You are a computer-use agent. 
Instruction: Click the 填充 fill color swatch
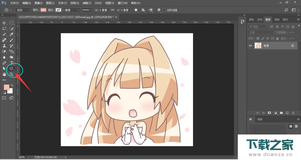click(43, 10)
